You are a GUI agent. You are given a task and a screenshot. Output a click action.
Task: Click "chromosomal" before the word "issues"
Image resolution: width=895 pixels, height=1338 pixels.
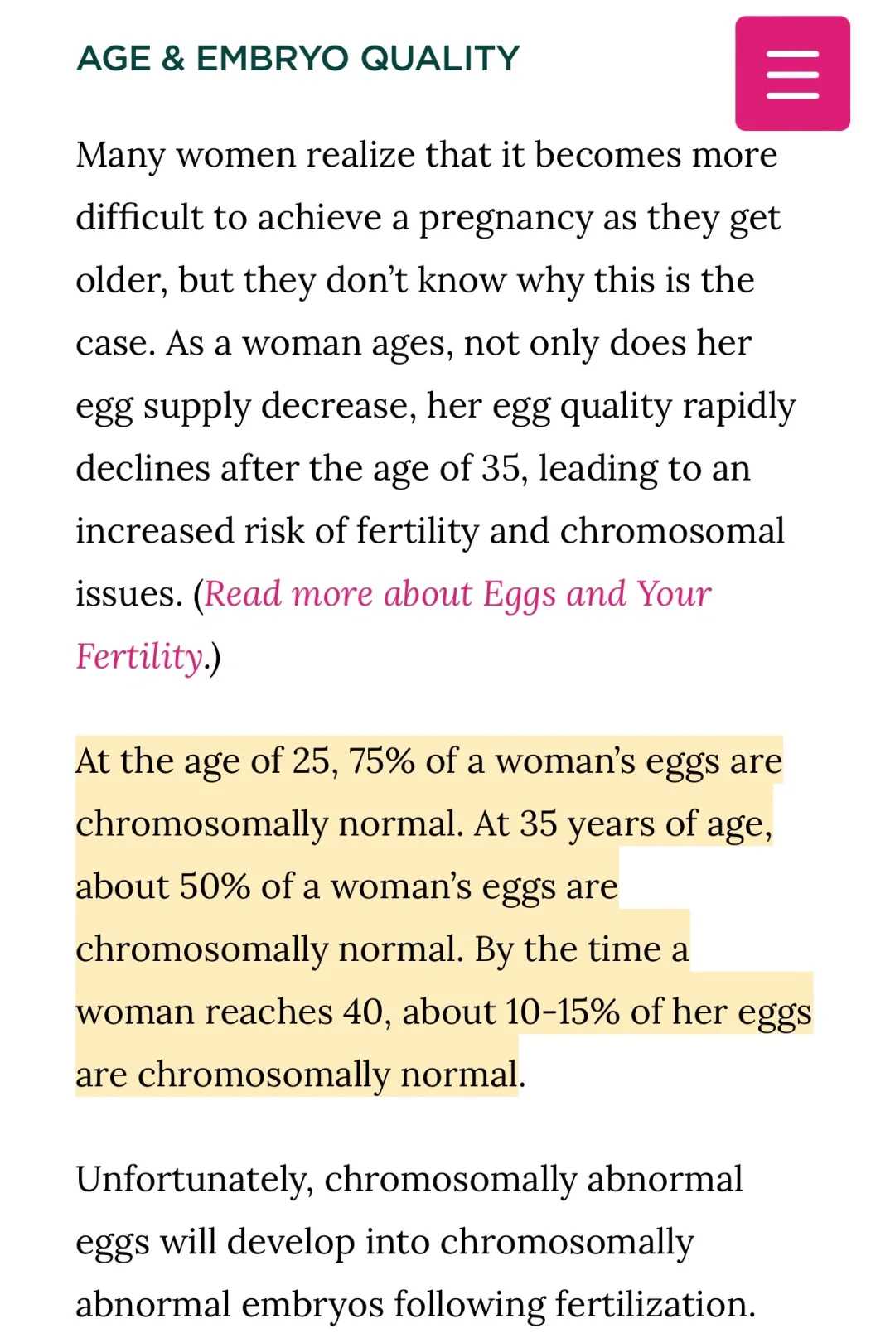(x=671, y=531)
